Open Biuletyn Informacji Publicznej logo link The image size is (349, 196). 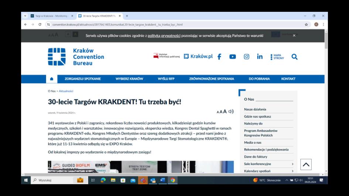tap(167, 56)
